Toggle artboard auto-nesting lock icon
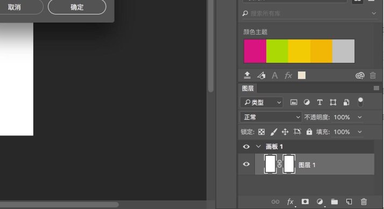 pyautogui.click(x=297, y=132)
